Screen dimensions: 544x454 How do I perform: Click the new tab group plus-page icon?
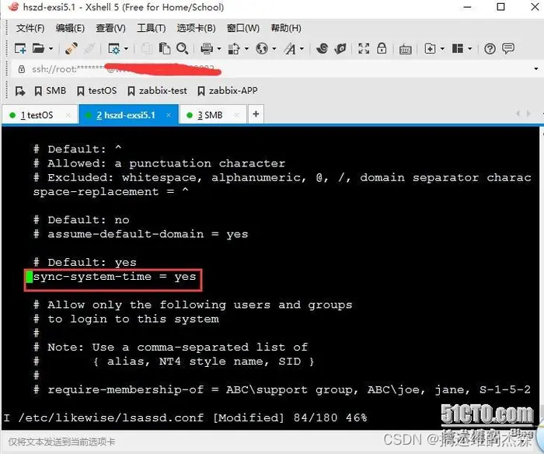430,48
